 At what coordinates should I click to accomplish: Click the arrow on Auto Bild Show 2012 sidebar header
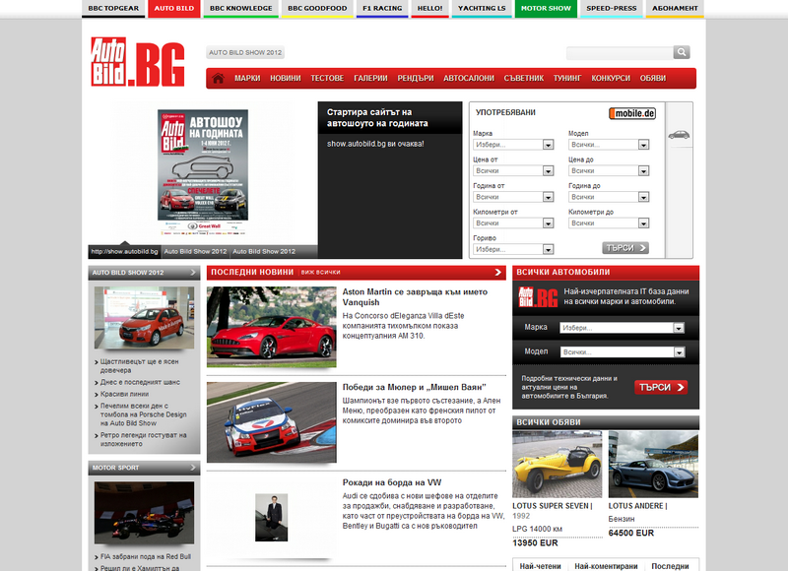click(193, 272)
